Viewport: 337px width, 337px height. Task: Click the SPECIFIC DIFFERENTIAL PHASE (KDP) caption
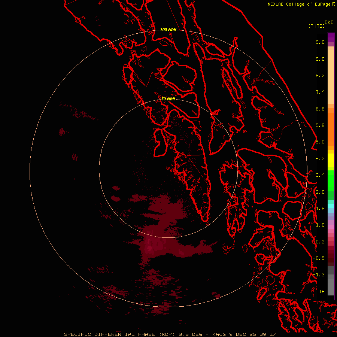(120, 334)
